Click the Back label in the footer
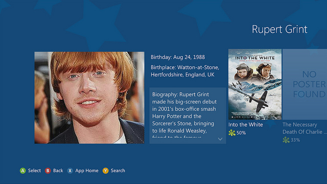327x184 pixels. pyautogui.click(x=58, y=171)
